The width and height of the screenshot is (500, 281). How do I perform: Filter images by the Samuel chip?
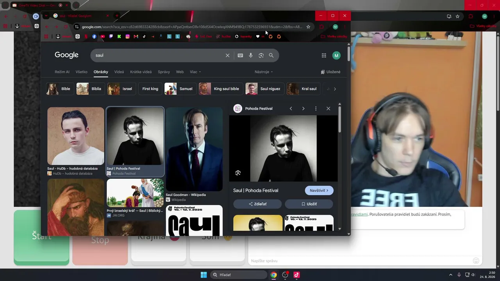click(x=180, y=89)
